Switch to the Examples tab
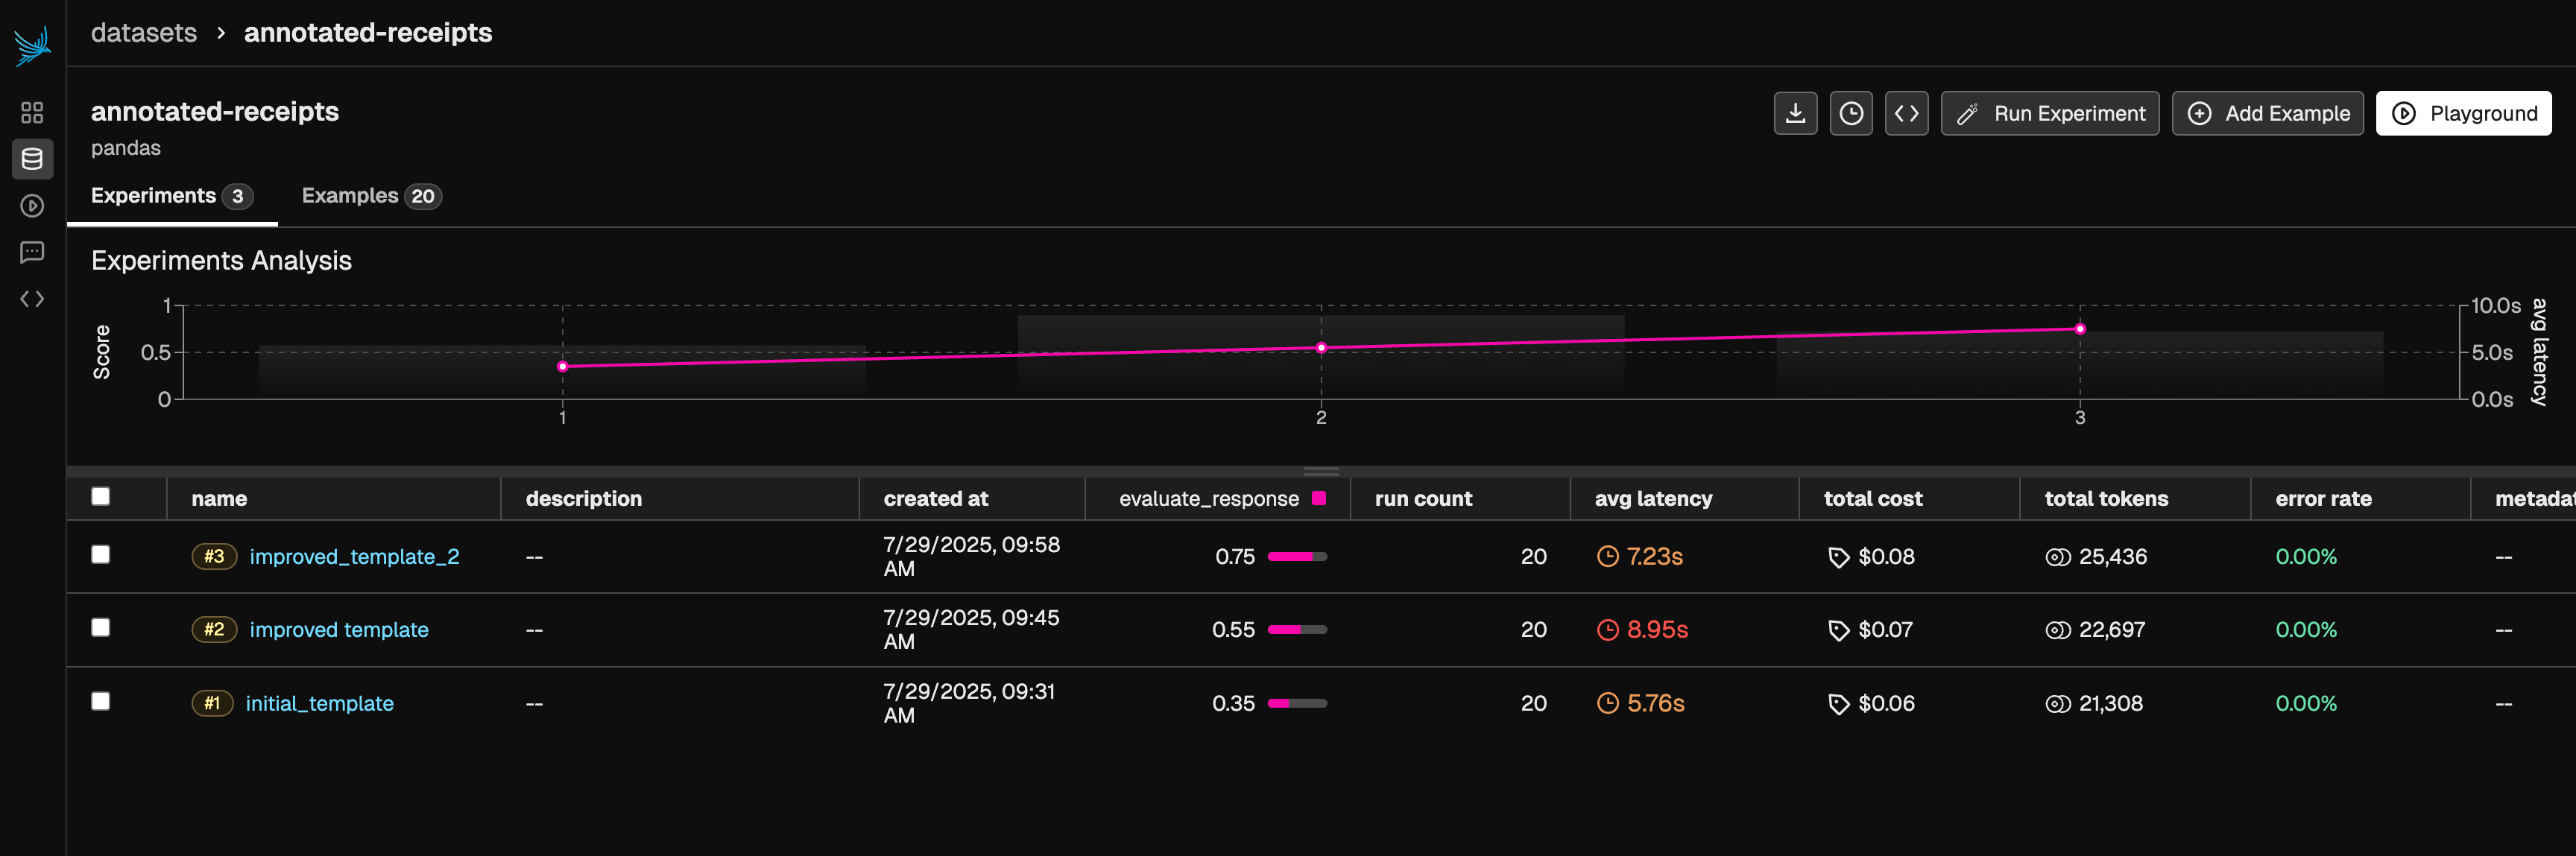 (x=370, y=196)
